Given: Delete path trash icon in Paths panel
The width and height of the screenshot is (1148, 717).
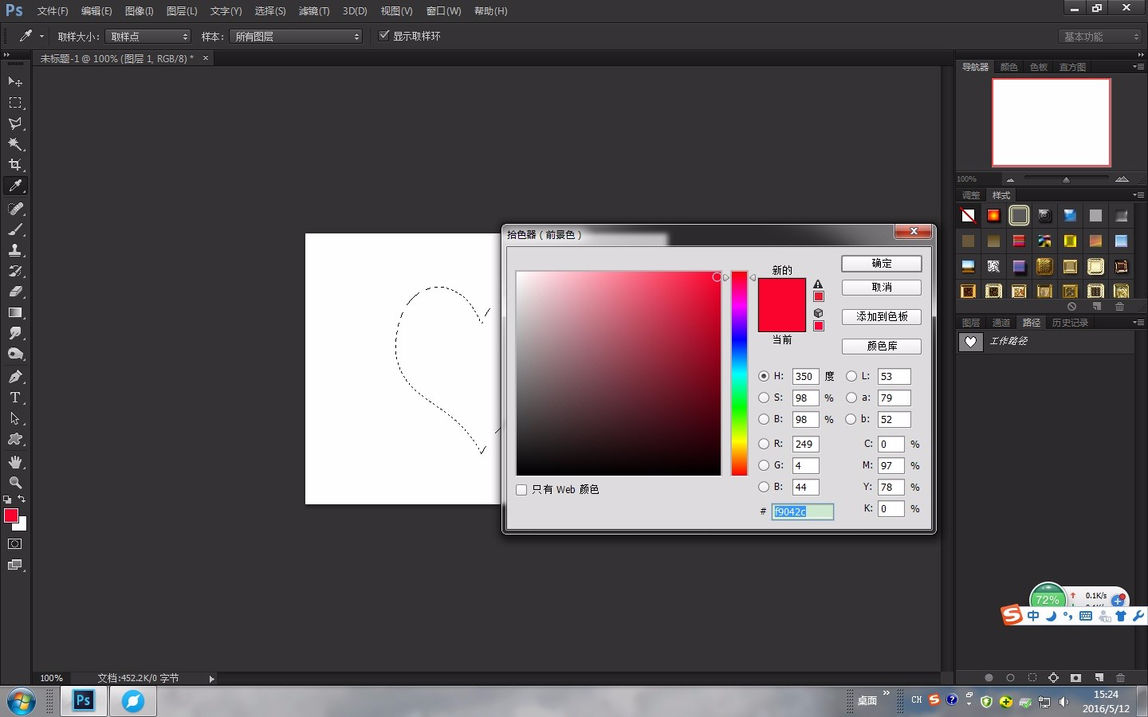Looking at the screenshot, I should coord(1120,678).
